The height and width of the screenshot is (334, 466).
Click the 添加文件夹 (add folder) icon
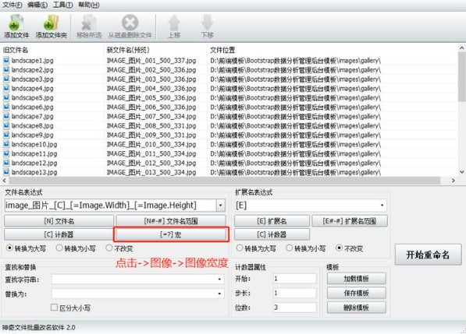pos(51,23)
